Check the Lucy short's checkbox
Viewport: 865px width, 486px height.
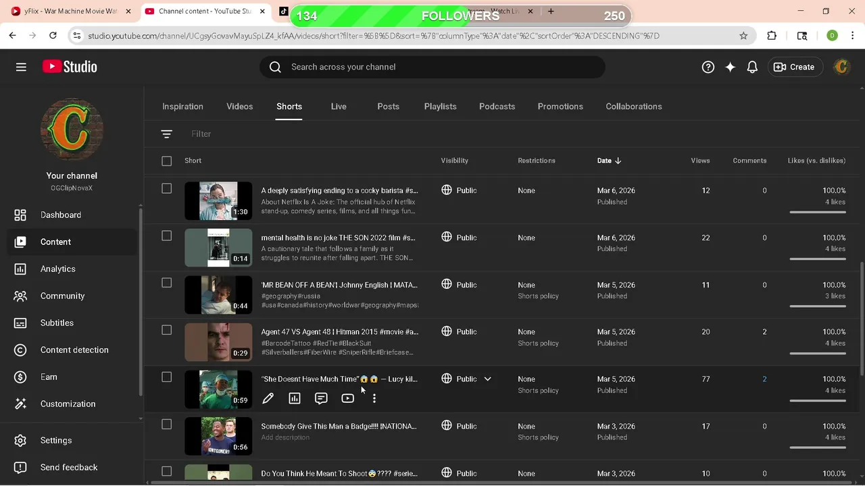(x=166, y=377)
